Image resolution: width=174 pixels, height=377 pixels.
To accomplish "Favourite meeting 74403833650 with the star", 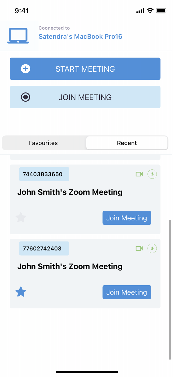I will pyautogui.click(x=21, y=217).
